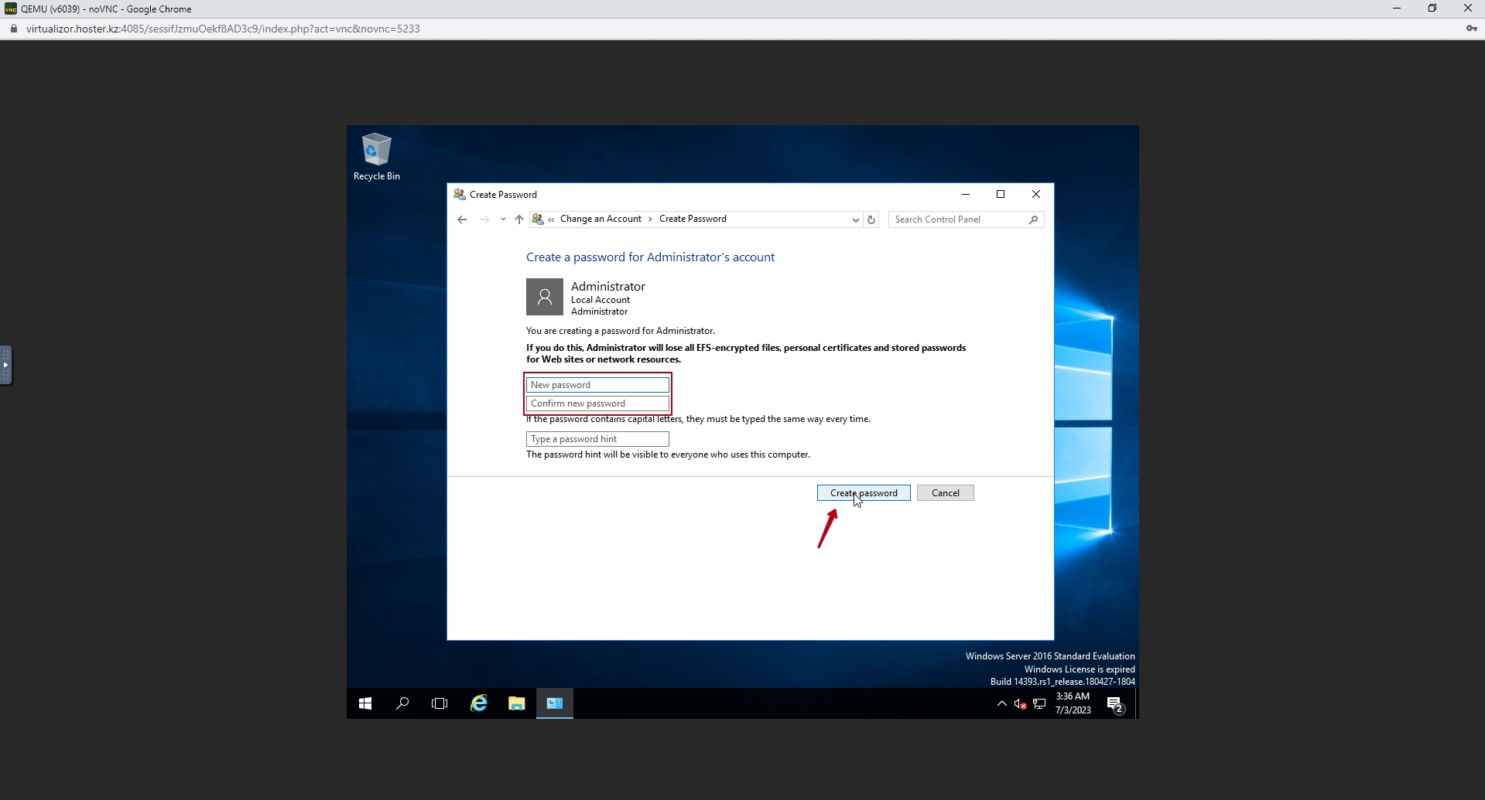Open the recent locations dropdown arrow
The width and height of the screenshot is (1485, 800).
503,220
